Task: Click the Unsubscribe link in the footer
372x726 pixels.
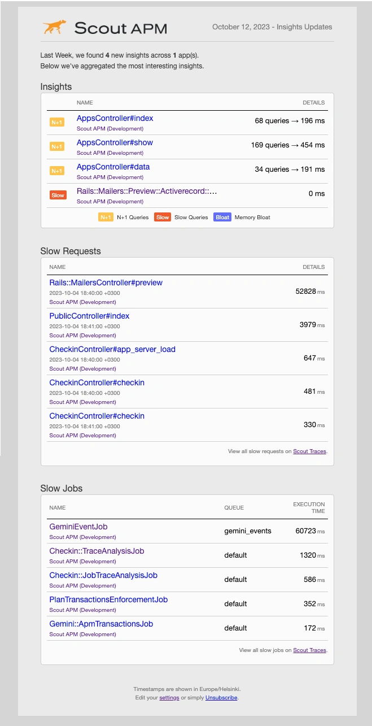Action: (x=221, y=698)
